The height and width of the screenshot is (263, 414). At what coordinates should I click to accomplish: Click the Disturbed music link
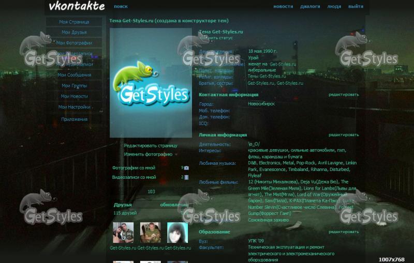(339, 169)
